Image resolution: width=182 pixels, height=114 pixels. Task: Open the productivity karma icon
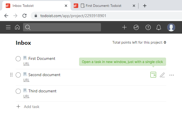click(136, 27)
